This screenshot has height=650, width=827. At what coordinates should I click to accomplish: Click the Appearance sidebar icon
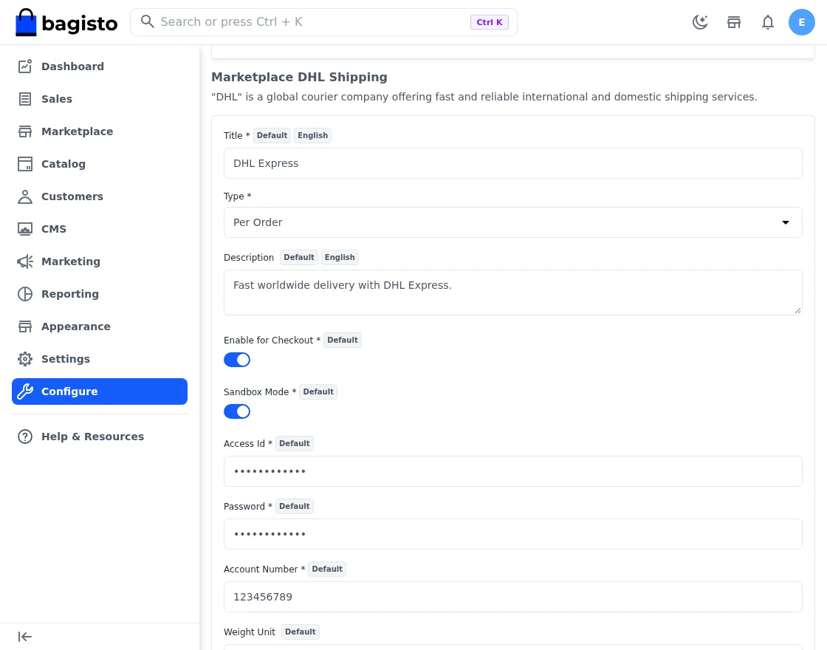tap(25, 326)
